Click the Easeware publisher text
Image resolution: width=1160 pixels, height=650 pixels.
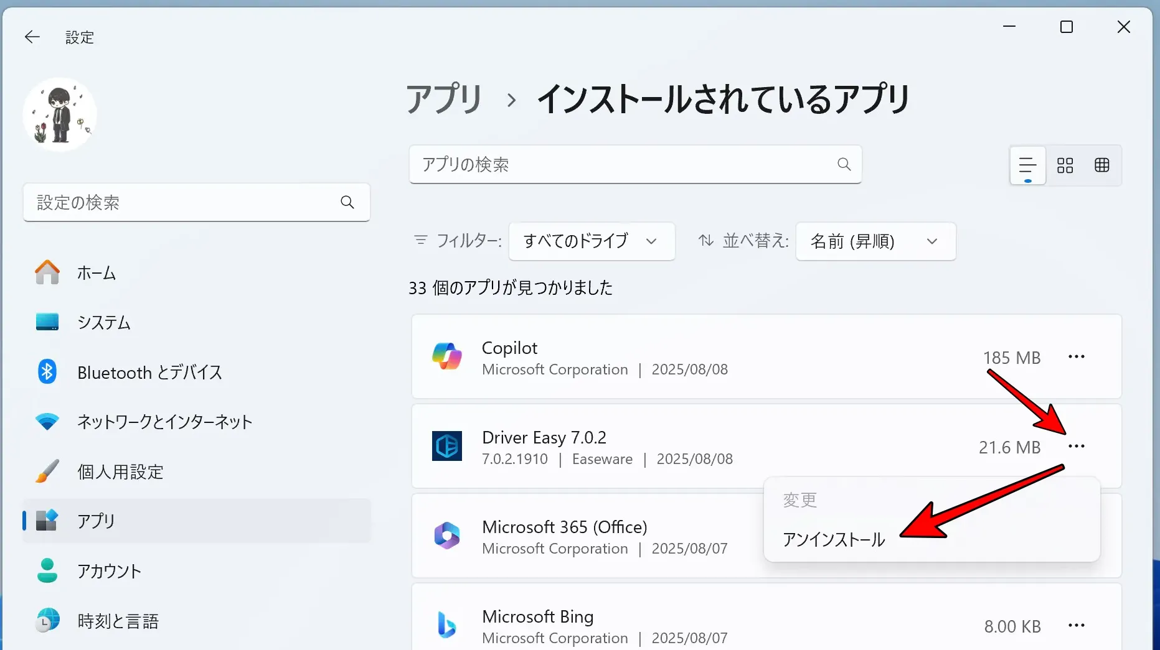[602, 459]
